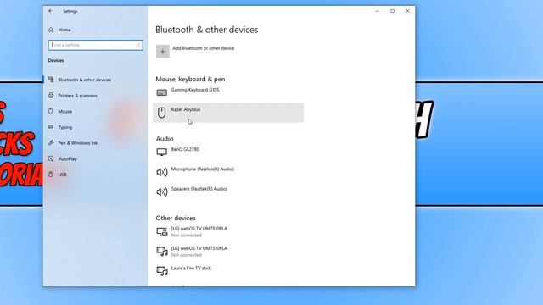
Task: Select Microphone (Realtek(R) Audio) device
Action: pyautogui.click(x=228, y=172)
